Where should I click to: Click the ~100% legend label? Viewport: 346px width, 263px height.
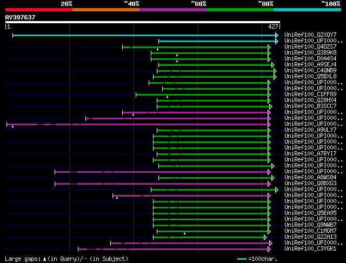[330, 4]
